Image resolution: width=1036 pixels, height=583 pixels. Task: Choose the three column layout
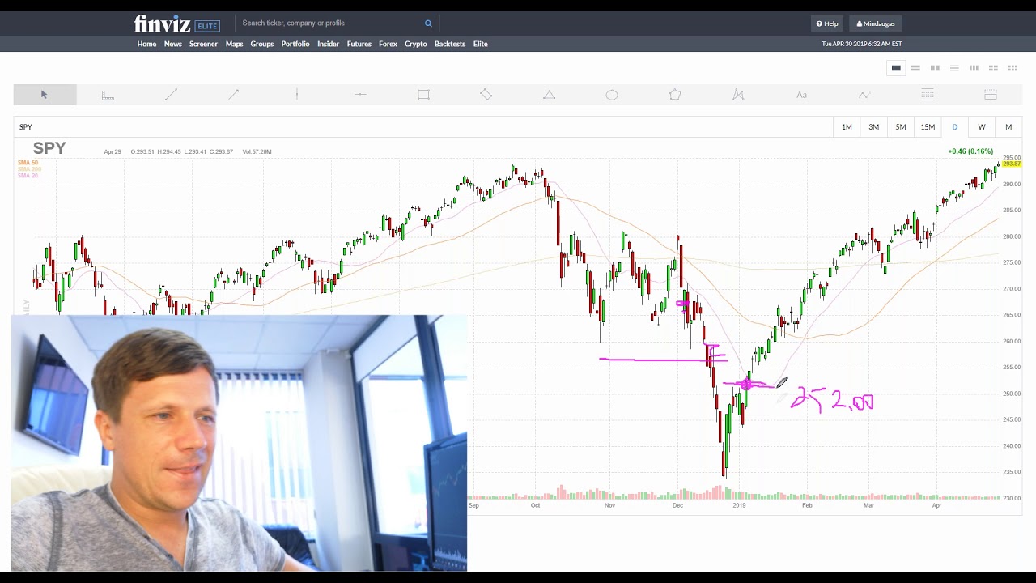[x=974, y=68]
